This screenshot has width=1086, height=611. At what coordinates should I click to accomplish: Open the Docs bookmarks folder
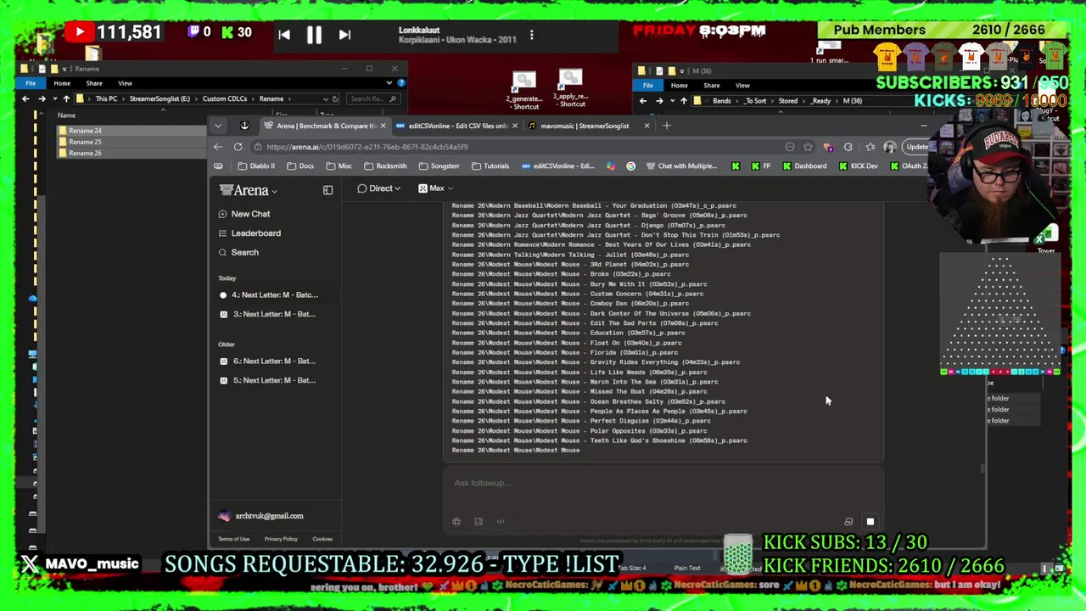point(300,166)
